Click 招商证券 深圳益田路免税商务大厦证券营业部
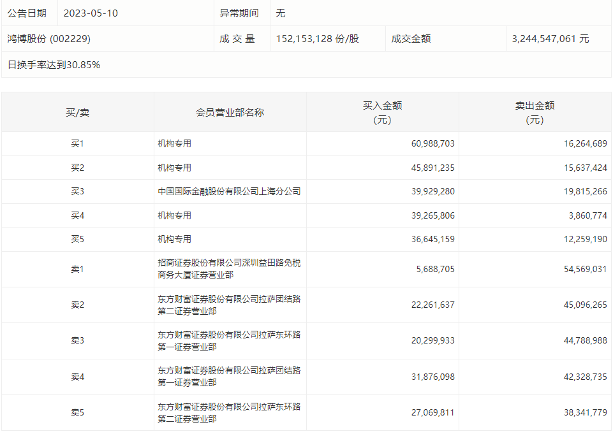Viewport: 613px width, 434px height. [x=229, y=269]
